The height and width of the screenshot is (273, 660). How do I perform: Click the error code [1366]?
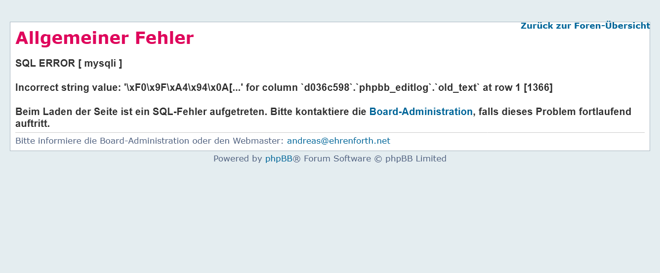(538, 88)
